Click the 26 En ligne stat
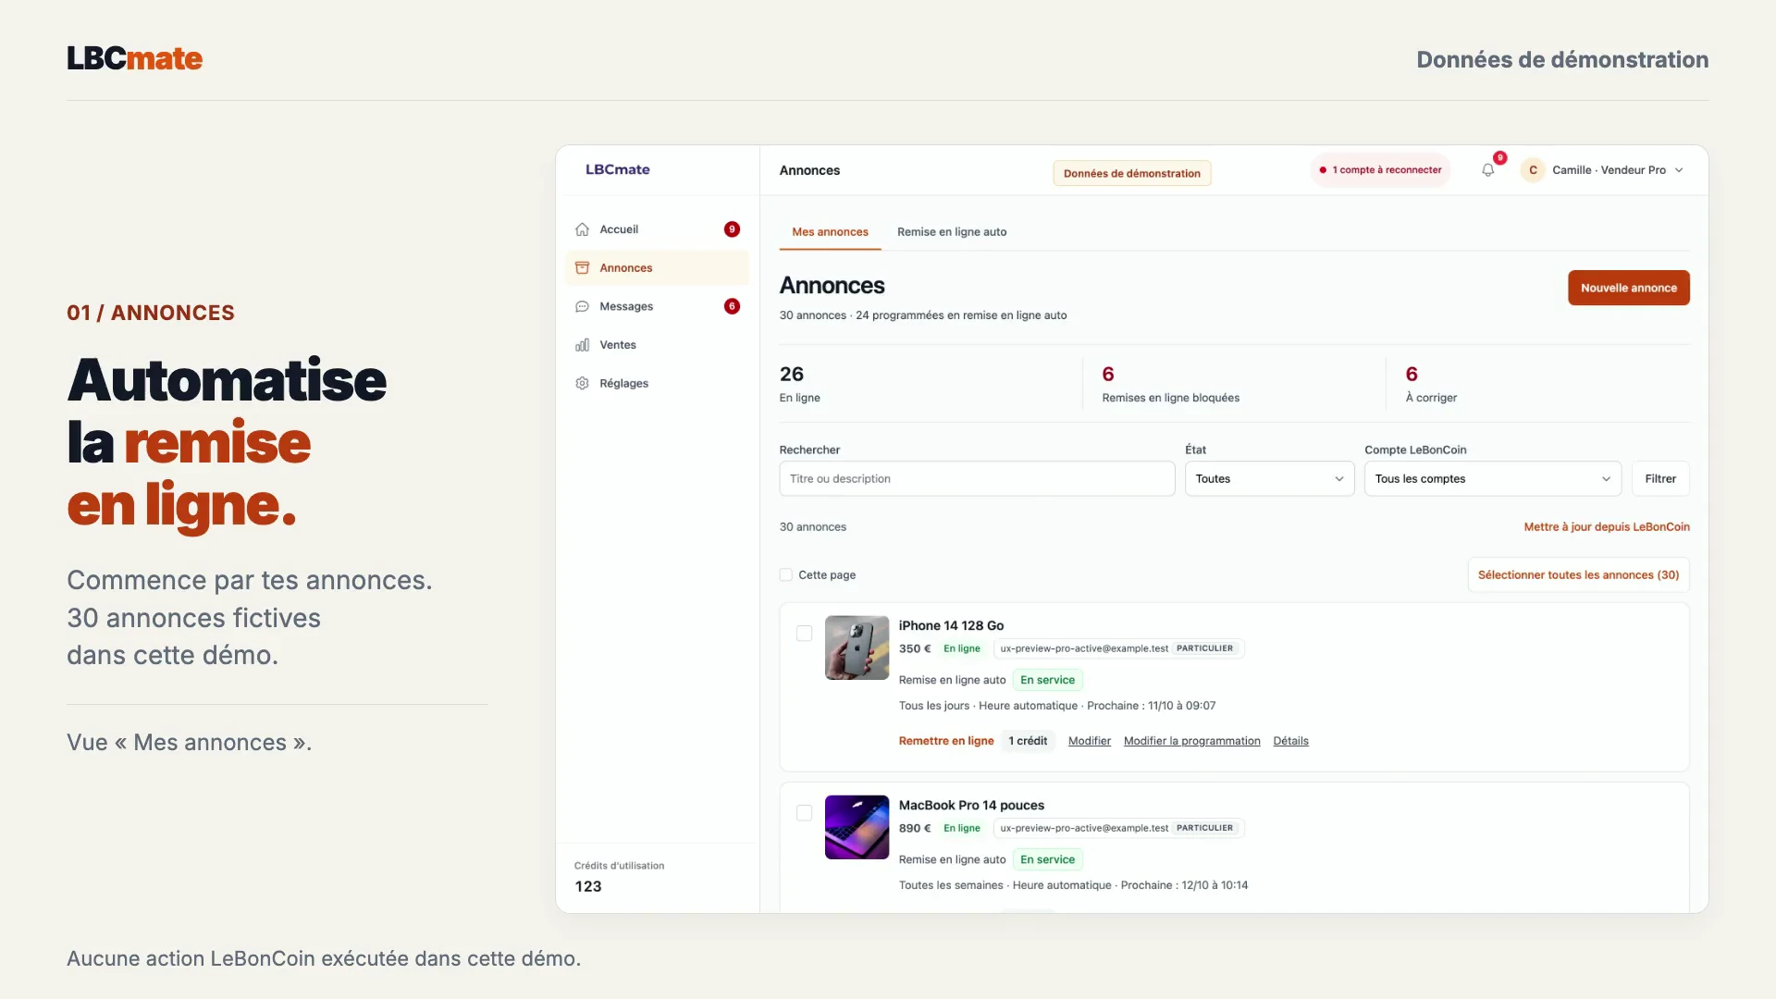 pyautogui.click(x=799, y=384)
